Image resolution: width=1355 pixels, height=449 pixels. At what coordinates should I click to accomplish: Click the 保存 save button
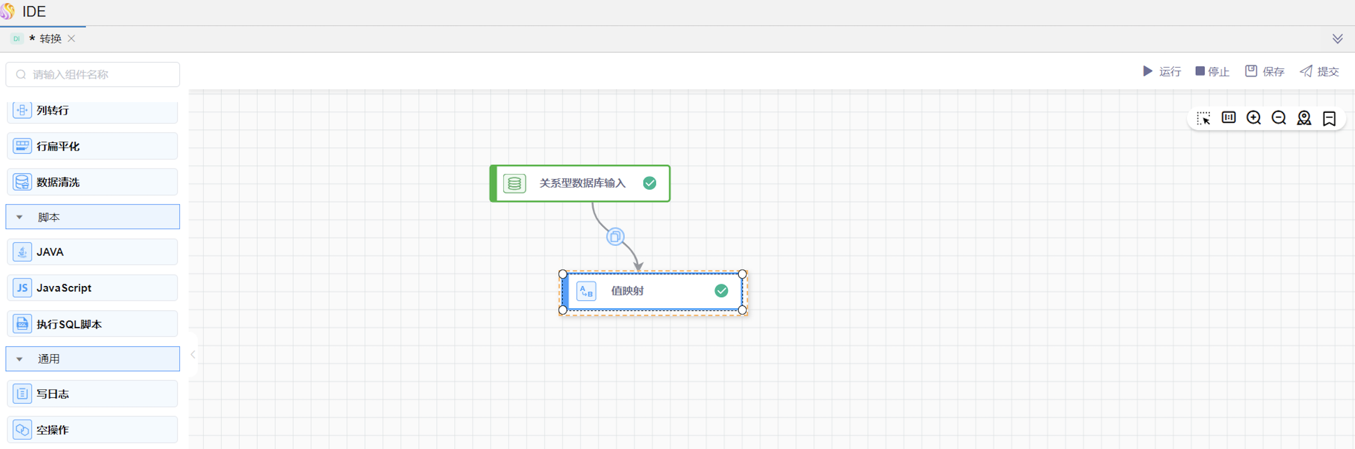click(1265, 72)
